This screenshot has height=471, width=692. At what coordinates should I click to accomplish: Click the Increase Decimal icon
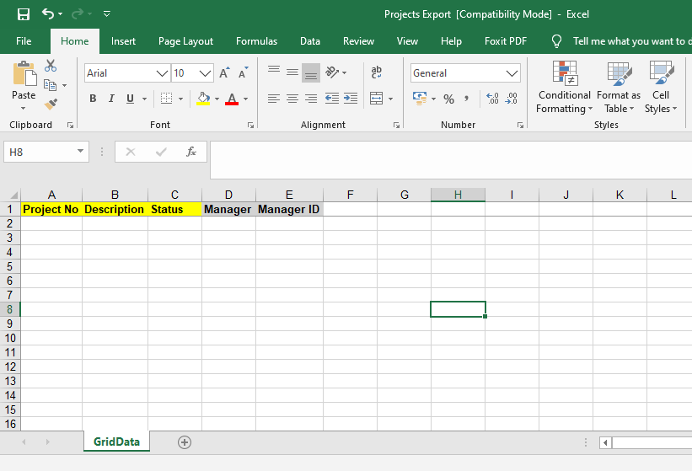click(x=493, y=99)
